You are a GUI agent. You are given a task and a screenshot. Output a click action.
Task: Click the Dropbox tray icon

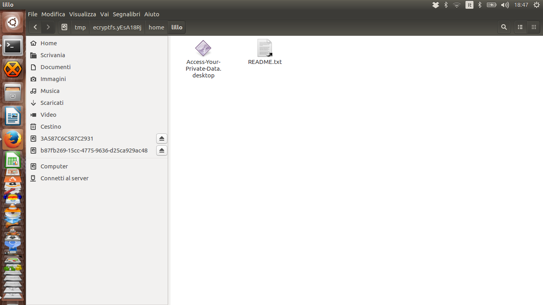tap(436, 5)
